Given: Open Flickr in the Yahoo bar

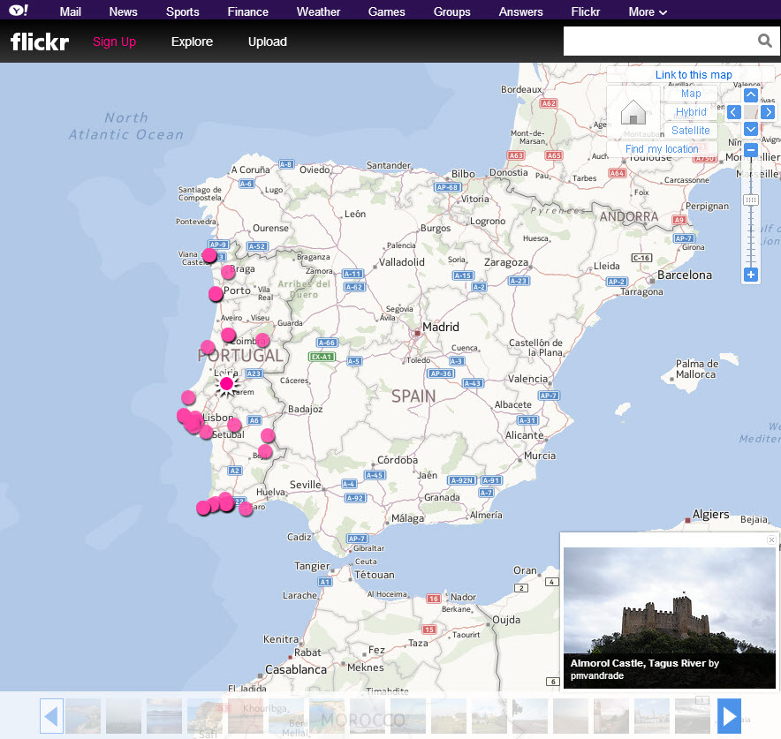Looking at the screenshot, I should [x=585, y=12].
